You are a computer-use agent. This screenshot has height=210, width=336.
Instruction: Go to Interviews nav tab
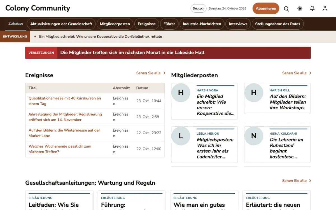238,24
